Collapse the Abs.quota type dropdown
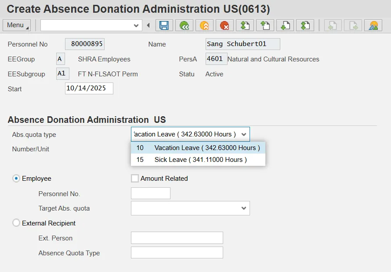The width and height of the screenshot is (391, 272). click(244, 134)
